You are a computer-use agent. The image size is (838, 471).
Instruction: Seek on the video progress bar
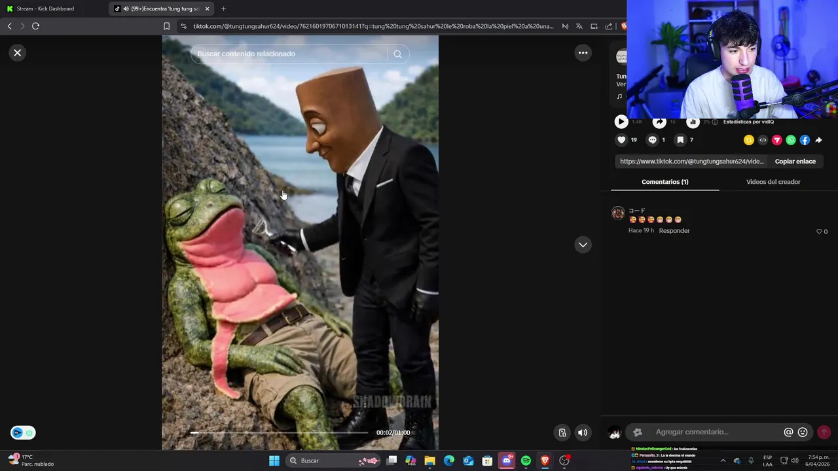pyautogui.click(x=279, y=432)
